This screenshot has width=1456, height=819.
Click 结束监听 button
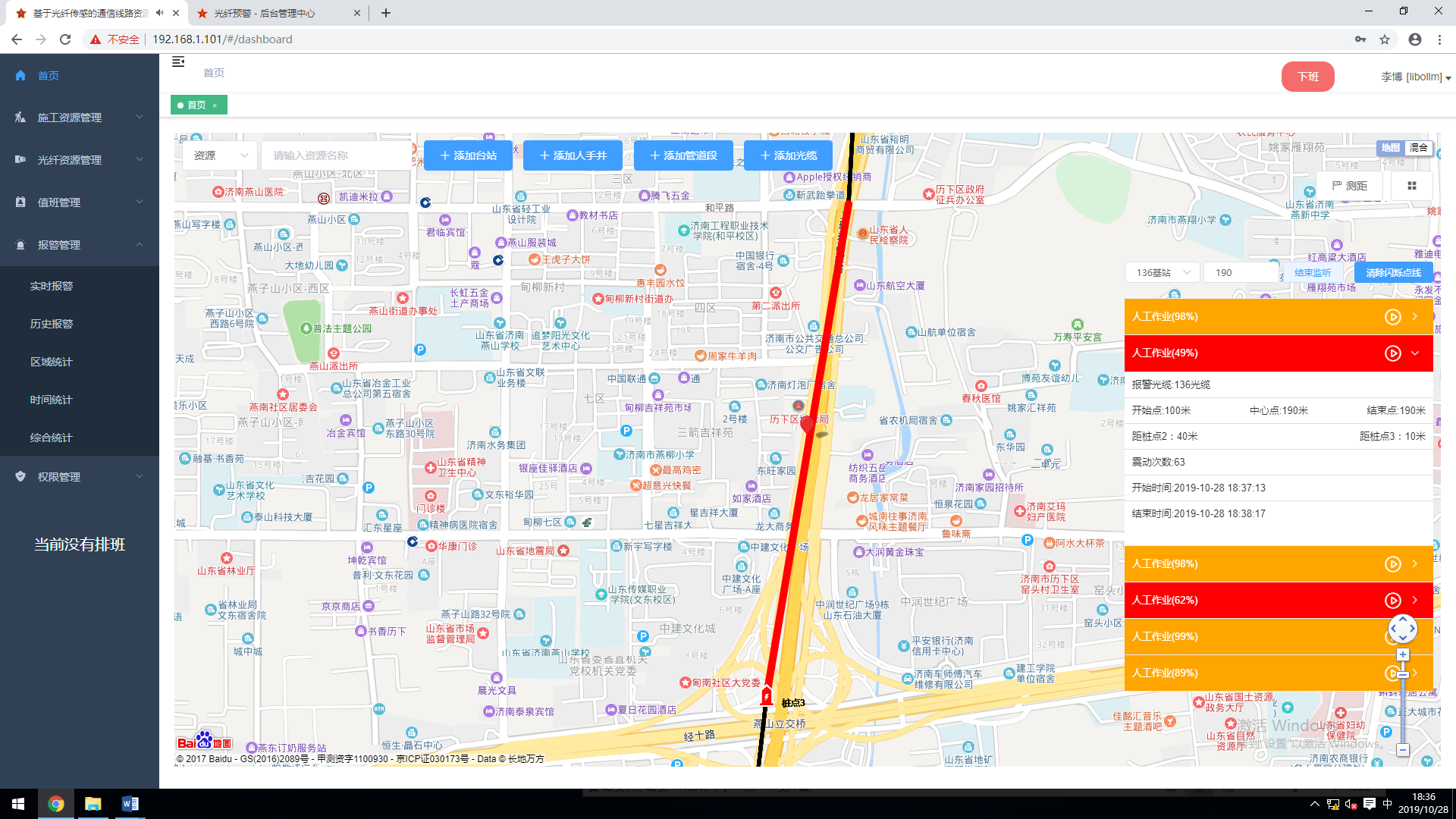(1313, 273)
